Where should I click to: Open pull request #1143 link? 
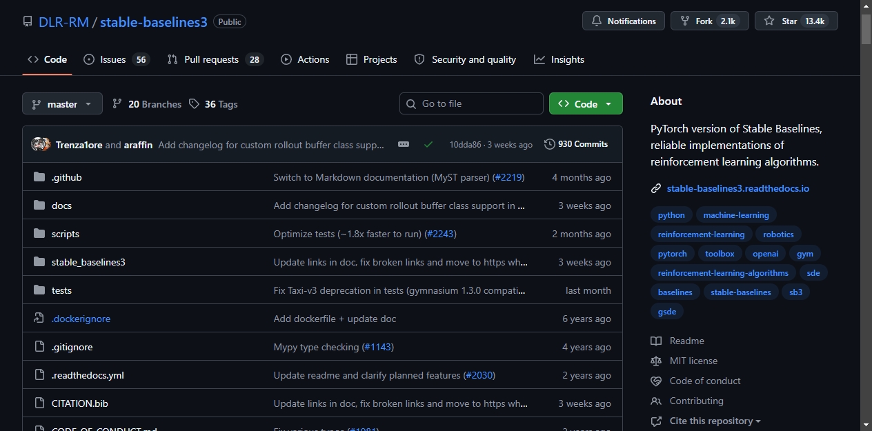click(377, 347)
